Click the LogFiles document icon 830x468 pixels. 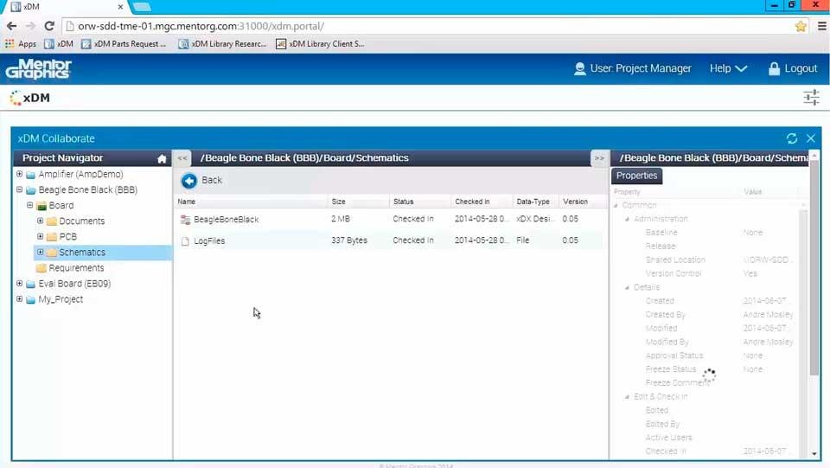pos(185,241)
